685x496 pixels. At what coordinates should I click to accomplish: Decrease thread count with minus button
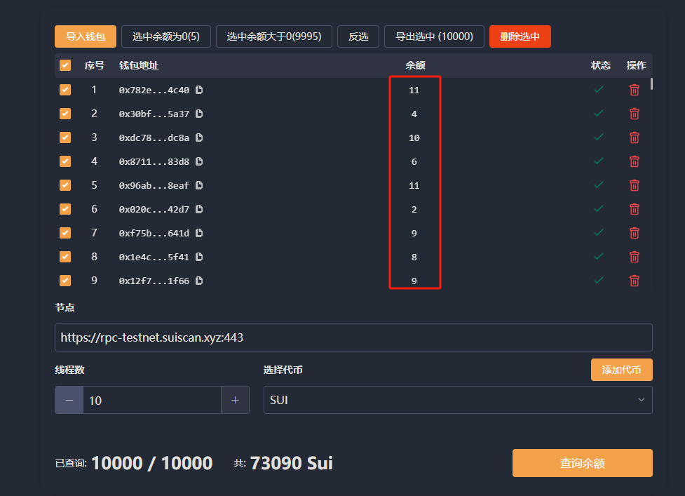pos(69,400)
